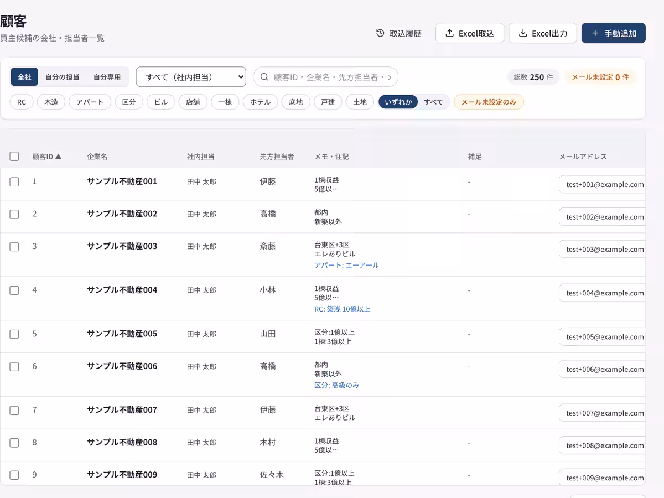Viewport: 664px width, 498px height.
Task: Click the RC: 築浅 10億以上 note link
Action: (x=343, y=309)
